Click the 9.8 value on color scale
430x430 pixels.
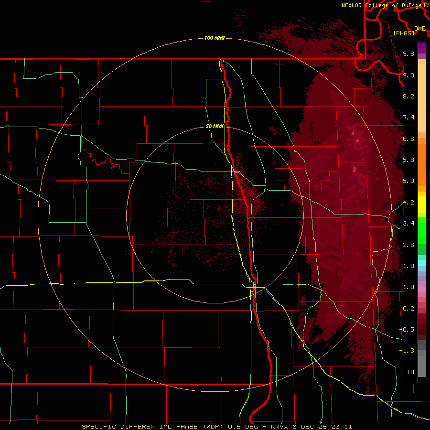[x=408, y=54]
